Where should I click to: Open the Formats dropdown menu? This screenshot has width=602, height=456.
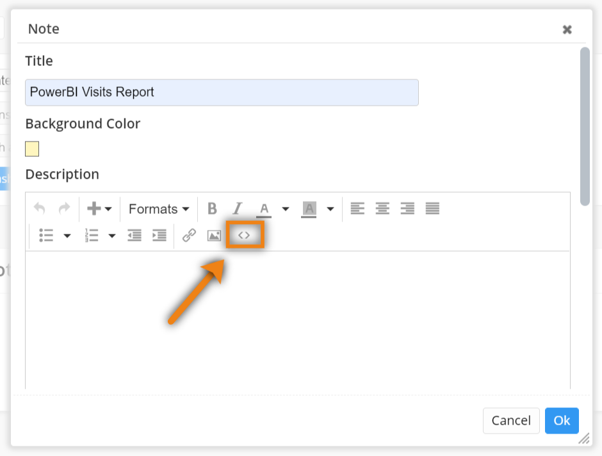click(x=159, y=209)
